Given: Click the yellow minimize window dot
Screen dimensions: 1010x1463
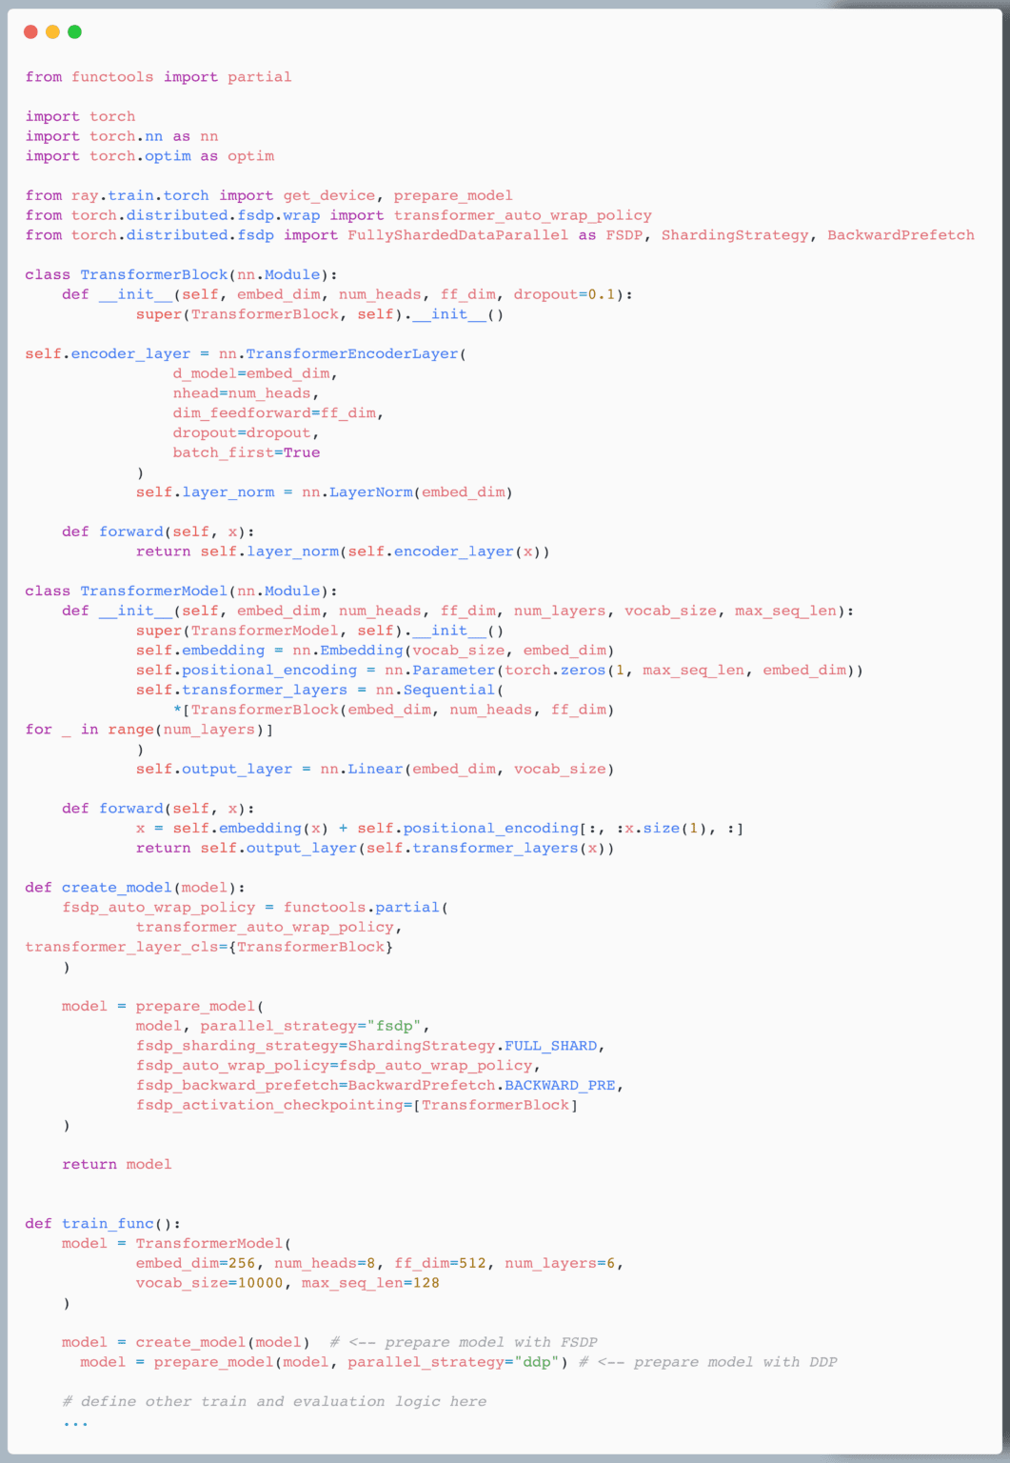Looking at the screenshot, I should click(52, 32).
